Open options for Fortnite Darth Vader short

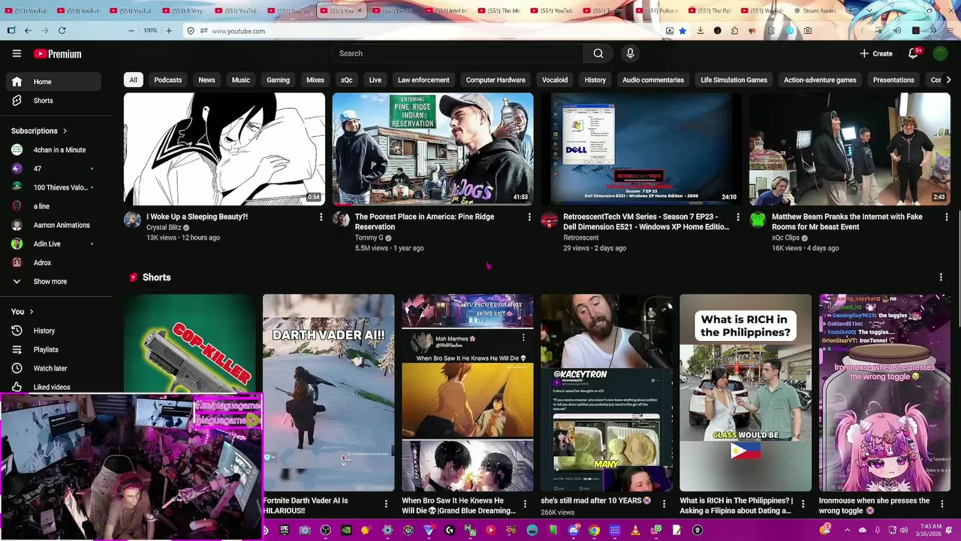386,503
